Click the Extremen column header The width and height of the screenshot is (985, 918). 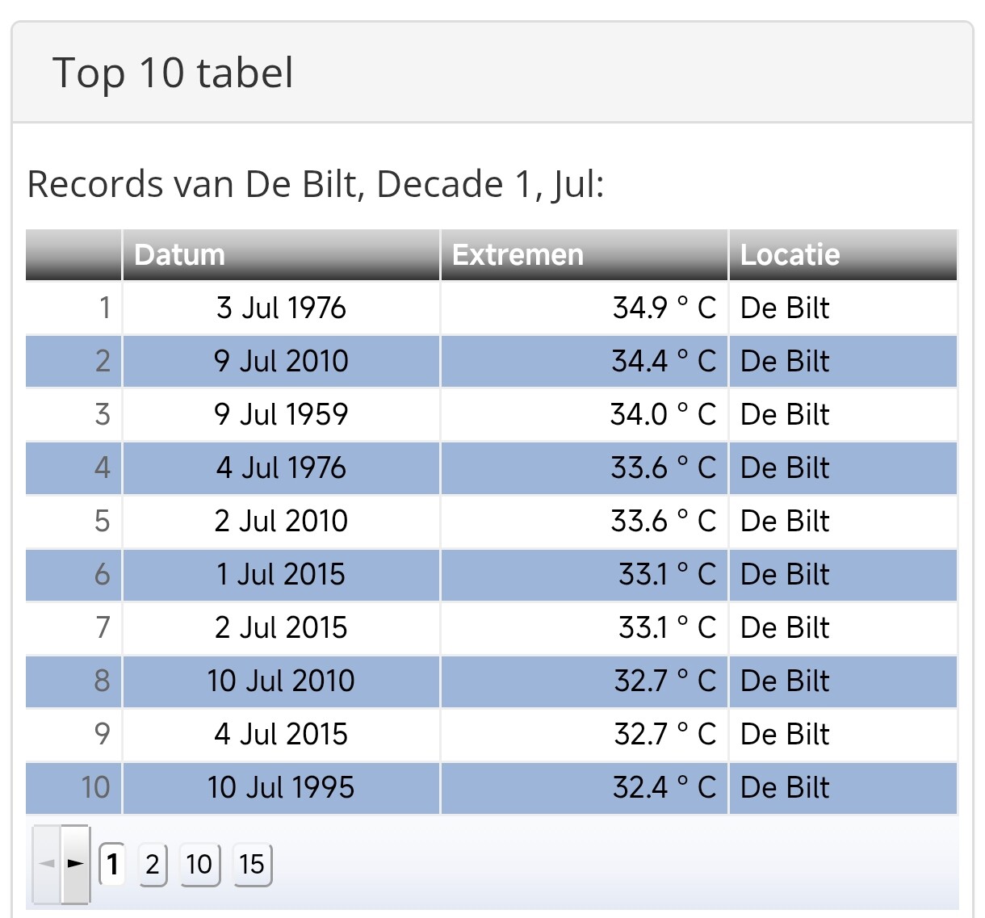pyautogui.click(x=518, y=255)
